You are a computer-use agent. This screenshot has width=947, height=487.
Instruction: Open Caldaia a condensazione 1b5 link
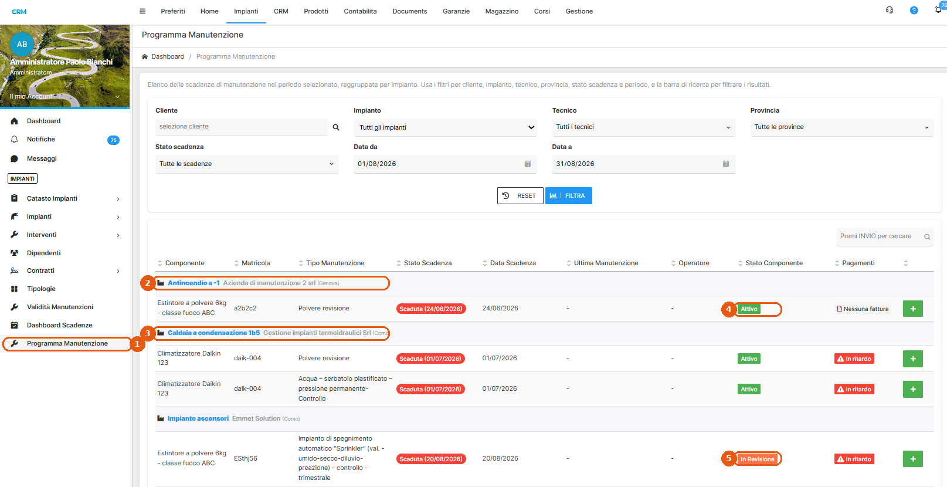213,333
